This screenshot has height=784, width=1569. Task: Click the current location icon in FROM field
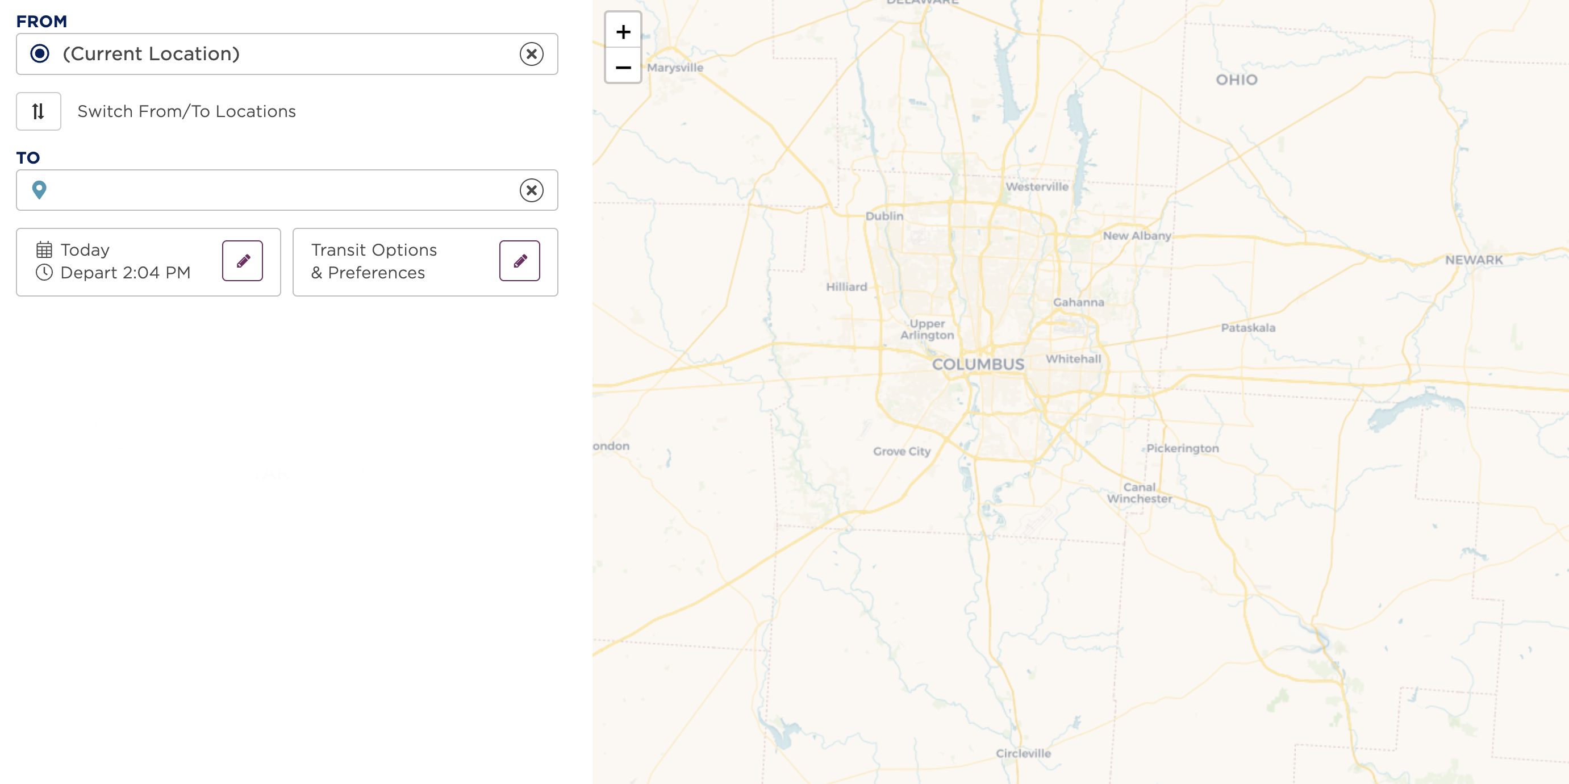pyautogui.click(x=38, y=53)
